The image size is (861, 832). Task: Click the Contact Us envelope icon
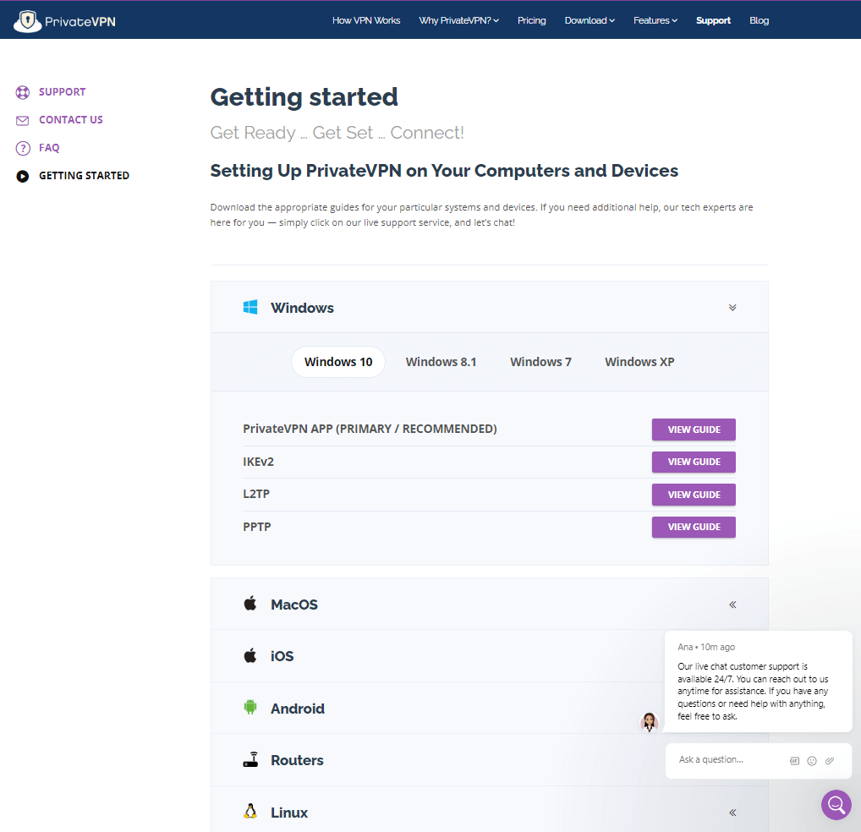[23, 120]
